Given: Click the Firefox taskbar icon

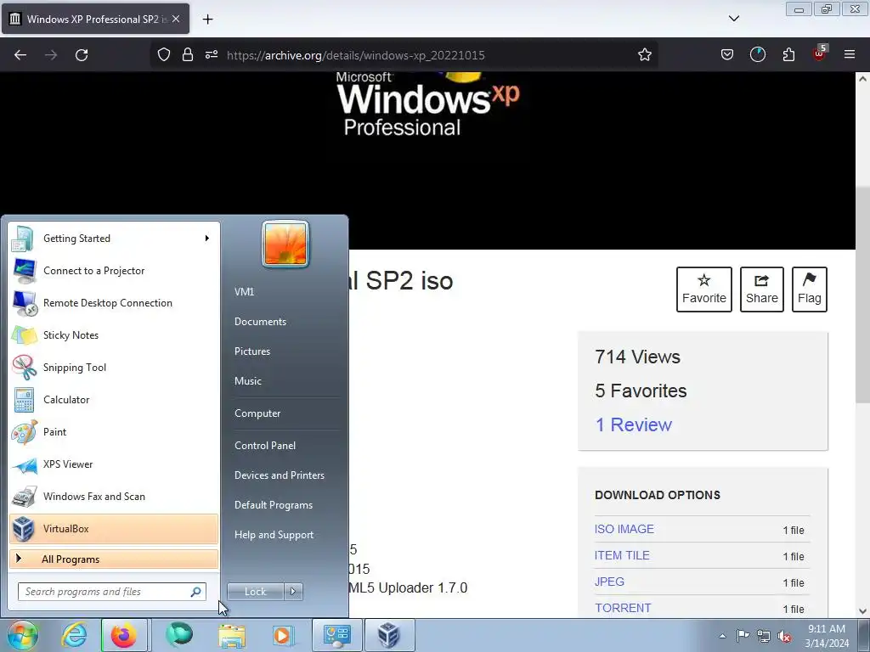Looking at the screenshot, I should click(x=124, y=635).
